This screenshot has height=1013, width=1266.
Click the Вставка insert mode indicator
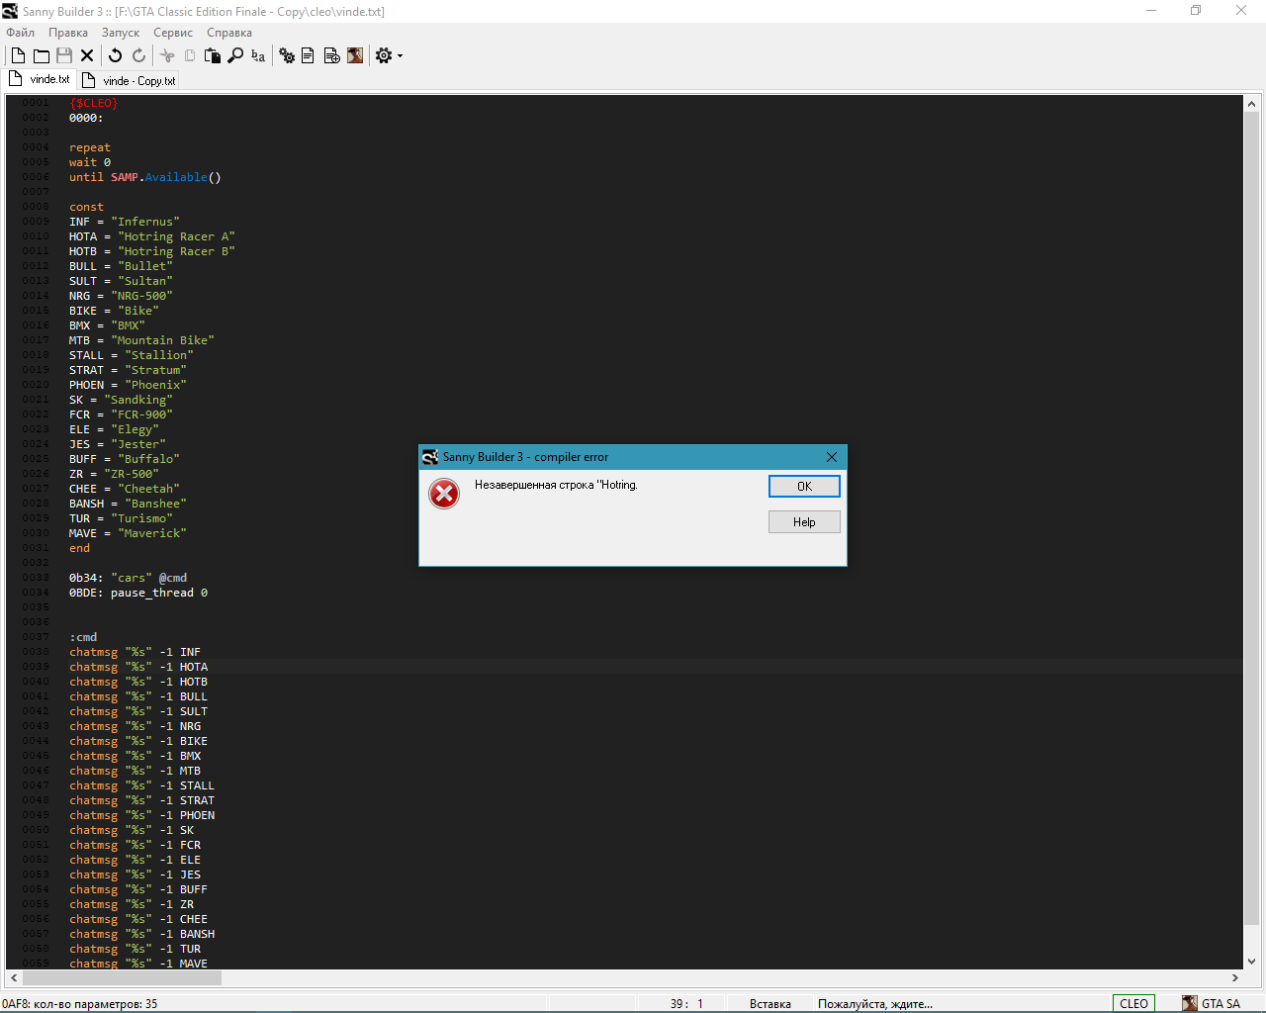click(769, 1003)
